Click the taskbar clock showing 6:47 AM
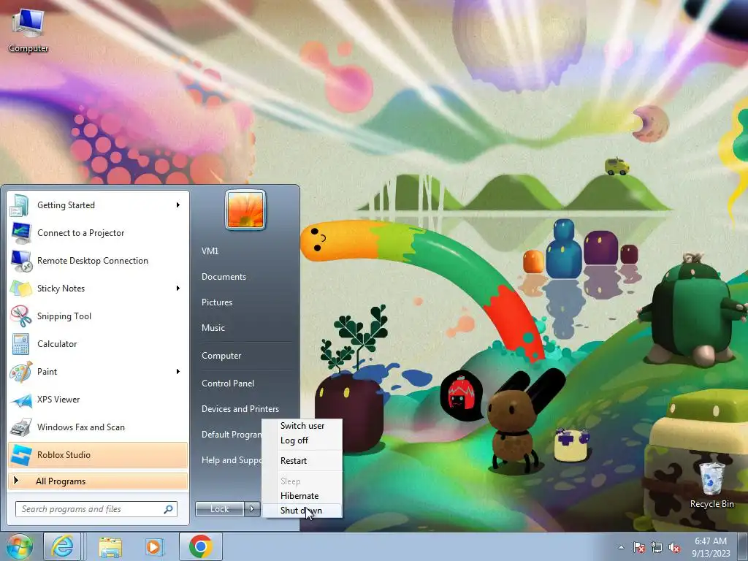Image resolution: width=748 pixels, height=561 pixels. (x=711, y=546)
